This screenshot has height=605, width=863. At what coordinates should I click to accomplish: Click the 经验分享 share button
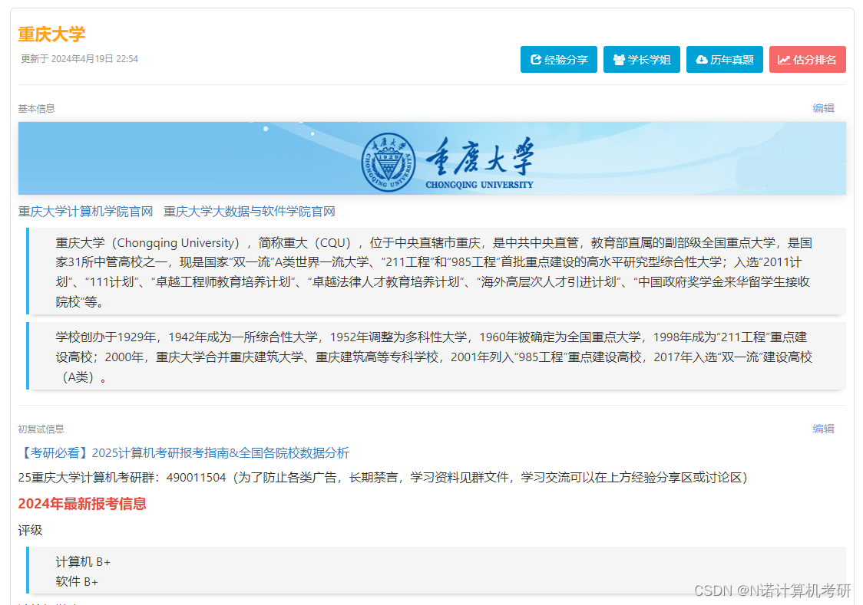click(x=559, y=59)
